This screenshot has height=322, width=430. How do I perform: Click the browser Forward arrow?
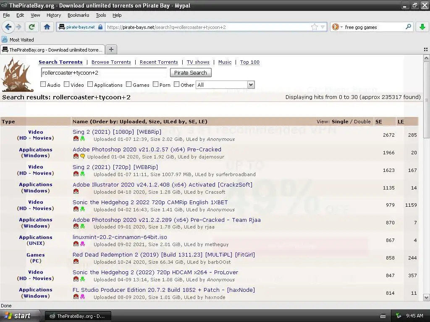(18, 27)
